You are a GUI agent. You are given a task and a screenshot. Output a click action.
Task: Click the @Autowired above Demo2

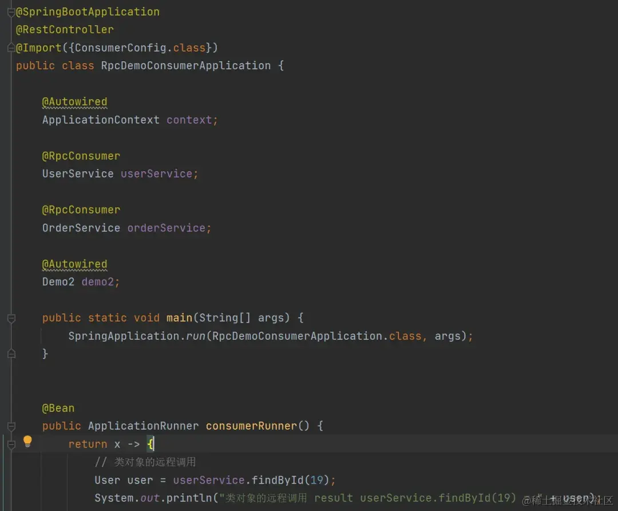[x=74, y=264]
